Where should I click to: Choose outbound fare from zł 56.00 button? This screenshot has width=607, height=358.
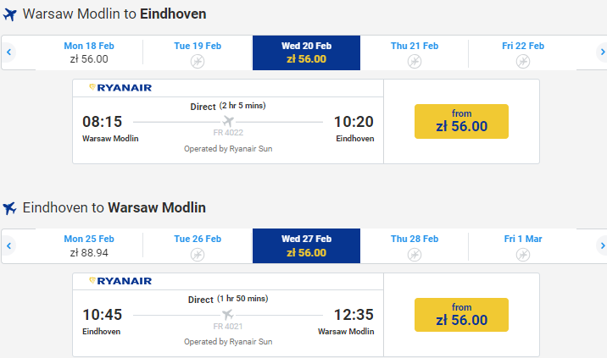pos(461,121)
